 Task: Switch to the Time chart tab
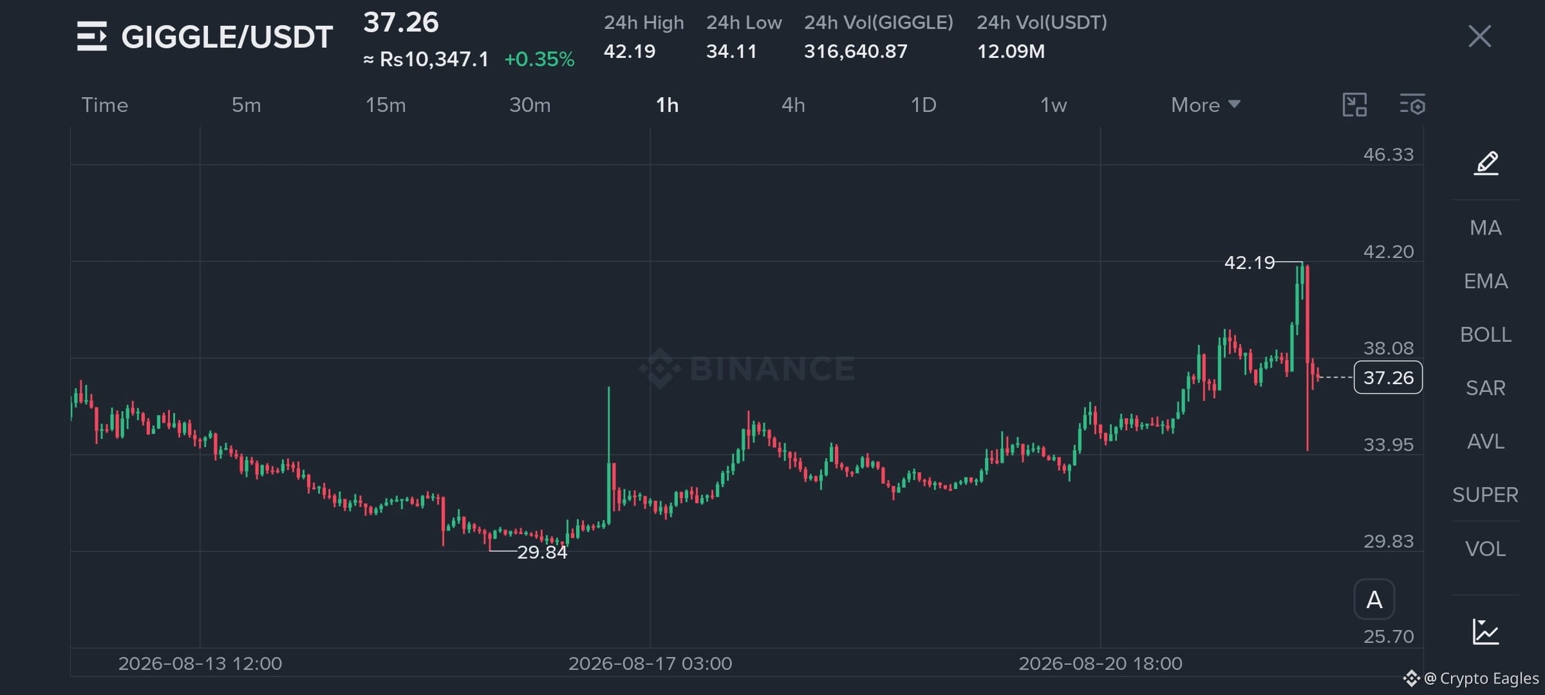105,105
